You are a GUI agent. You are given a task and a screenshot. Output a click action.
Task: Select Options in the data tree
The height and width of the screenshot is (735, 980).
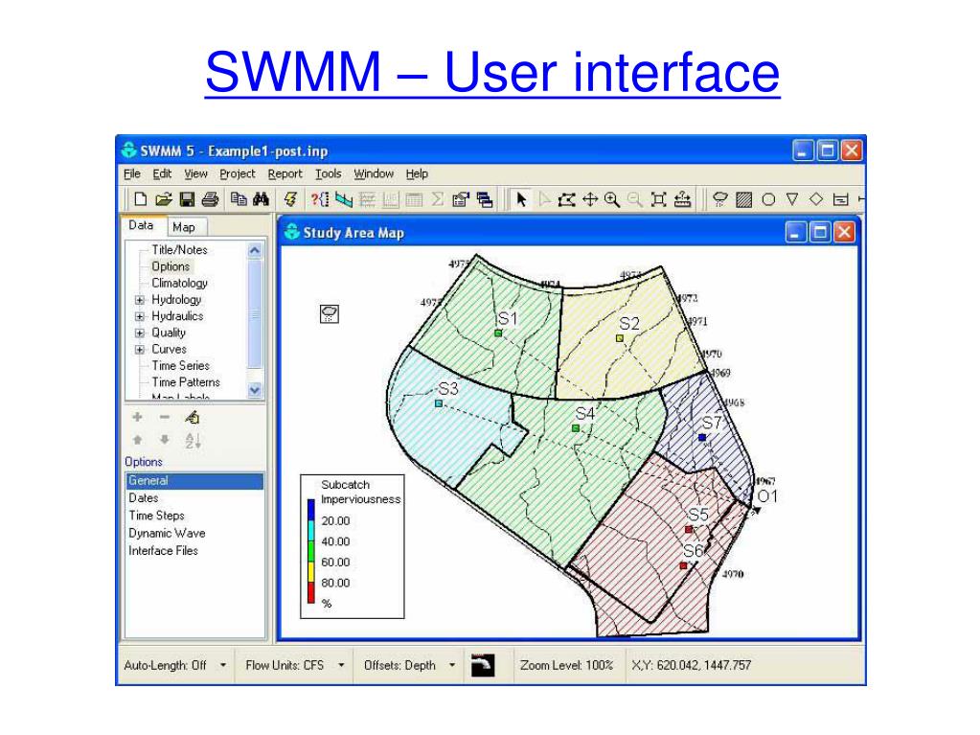pos(171,266)
